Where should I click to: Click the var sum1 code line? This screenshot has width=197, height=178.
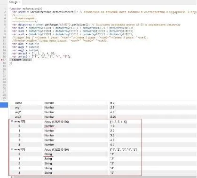point(72,28)
